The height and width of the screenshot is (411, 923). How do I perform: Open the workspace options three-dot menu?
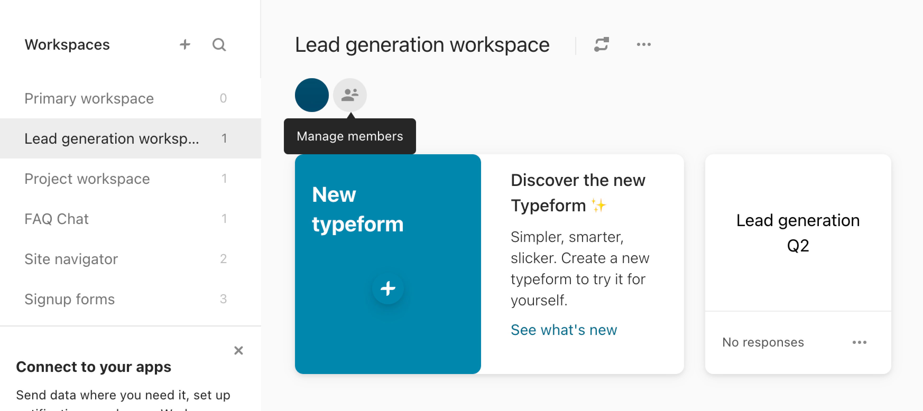644,45
